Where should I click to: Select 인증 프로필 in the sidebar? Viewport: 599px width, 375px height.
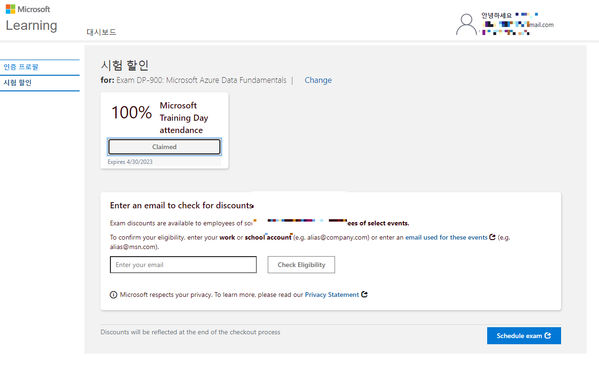tap(40, 67)
